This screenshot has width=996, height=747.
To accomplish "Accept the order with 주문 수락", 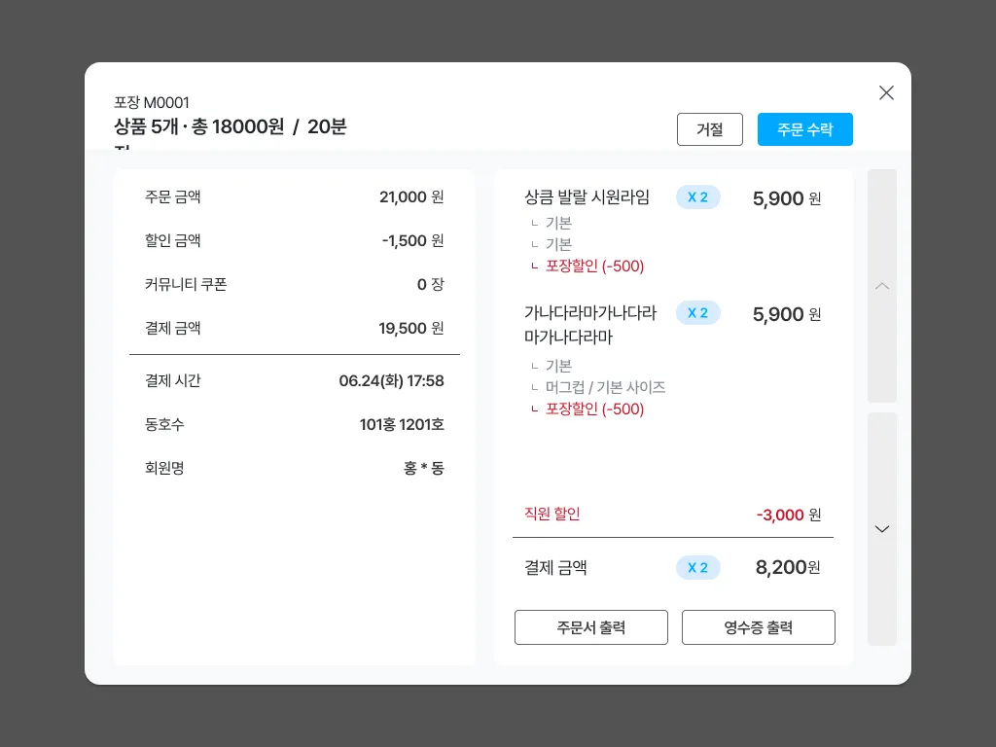I will (804, 129).
